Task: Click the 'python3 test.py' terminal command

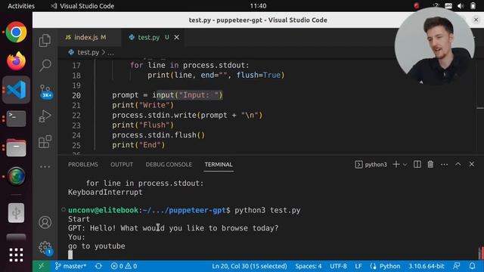Action: [x=267, y=210]
